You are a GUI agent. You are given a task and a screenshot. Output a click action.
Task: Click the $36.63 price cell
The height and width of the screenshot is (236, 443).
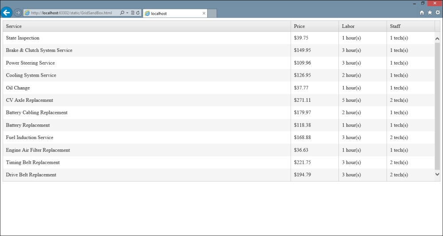(315, 150)
